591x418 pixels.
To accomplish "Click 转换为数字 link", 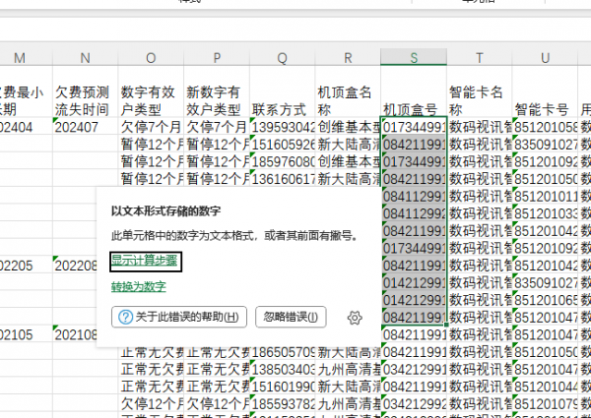I will [x=138, y=287].
